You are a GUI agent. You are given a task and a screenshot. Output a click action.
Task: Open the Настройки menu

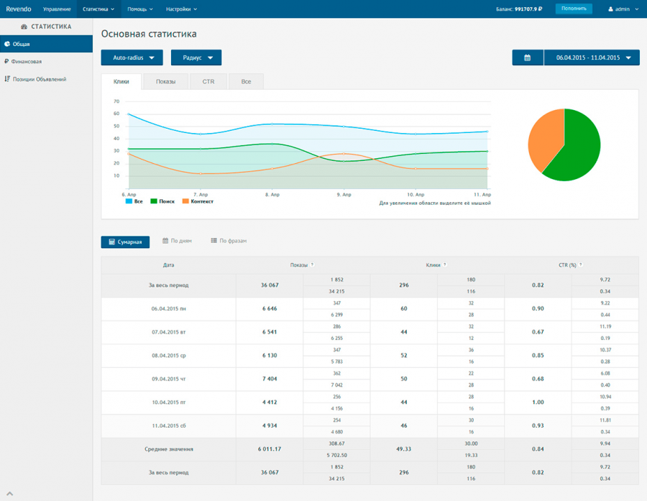click(182, 9)
